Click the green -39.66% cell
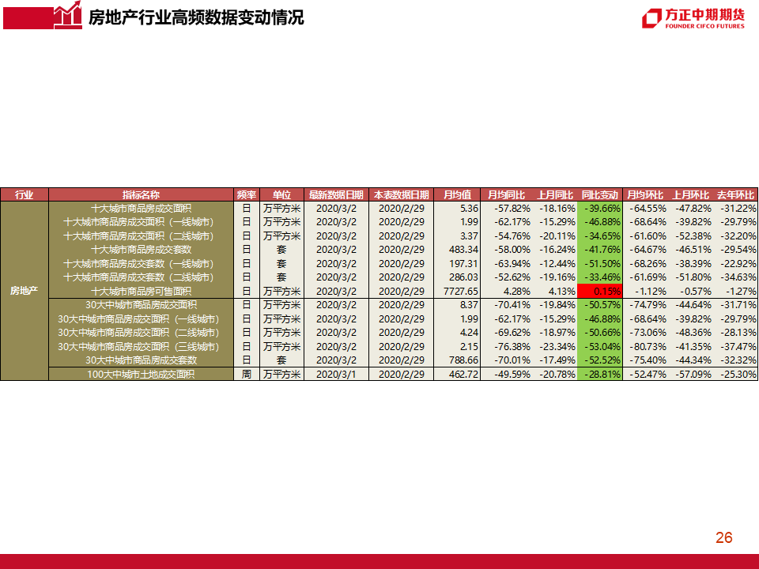 point(599,208)
